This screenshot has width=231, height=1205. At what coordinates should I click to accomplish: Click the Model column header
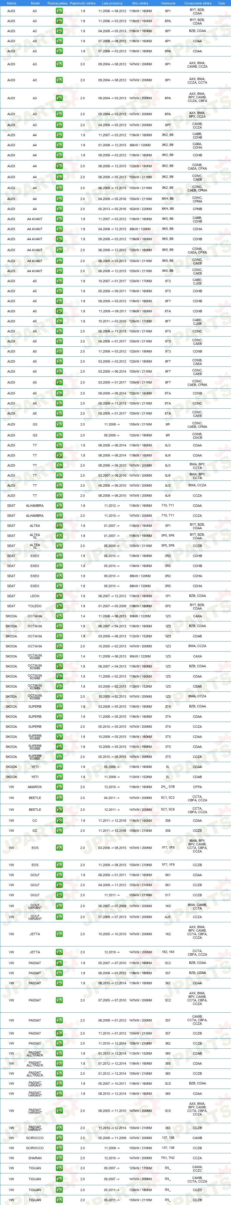pos(35,3)
